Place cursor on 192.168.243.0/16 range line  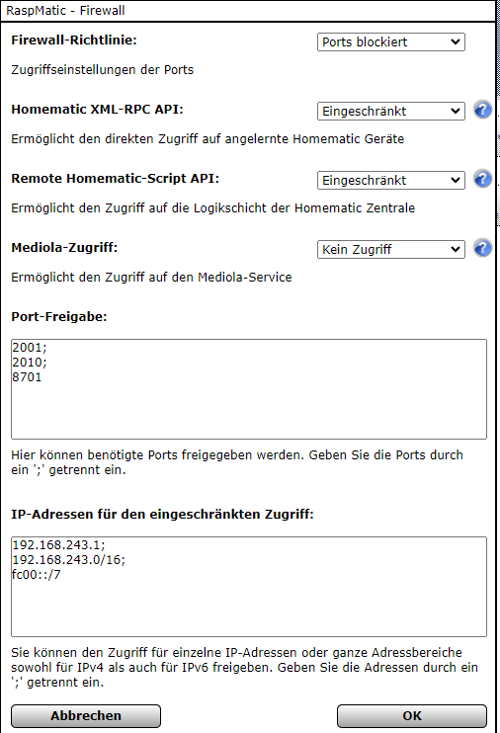click(69, 559)
